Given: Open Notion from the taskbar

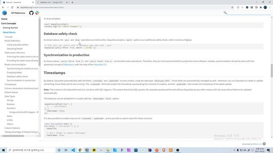Looking at the screenshot, I should click(87, 150).
